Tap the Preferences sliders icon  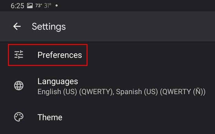tap(19, 55)
